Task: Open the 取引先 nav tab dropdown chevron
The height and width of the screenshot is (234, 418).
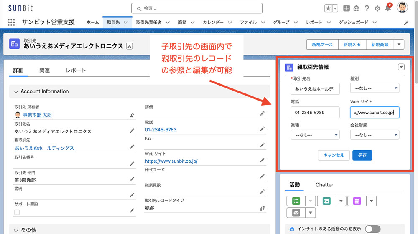Action: 125,23
